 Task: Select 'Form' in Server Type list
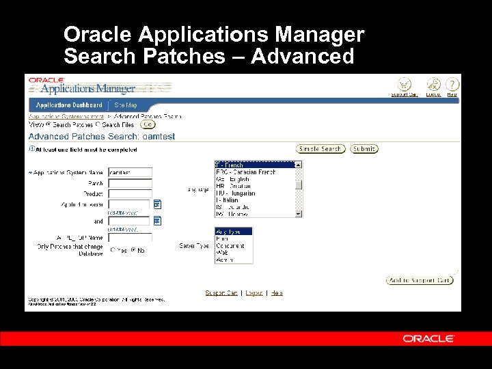pos(234,238)
